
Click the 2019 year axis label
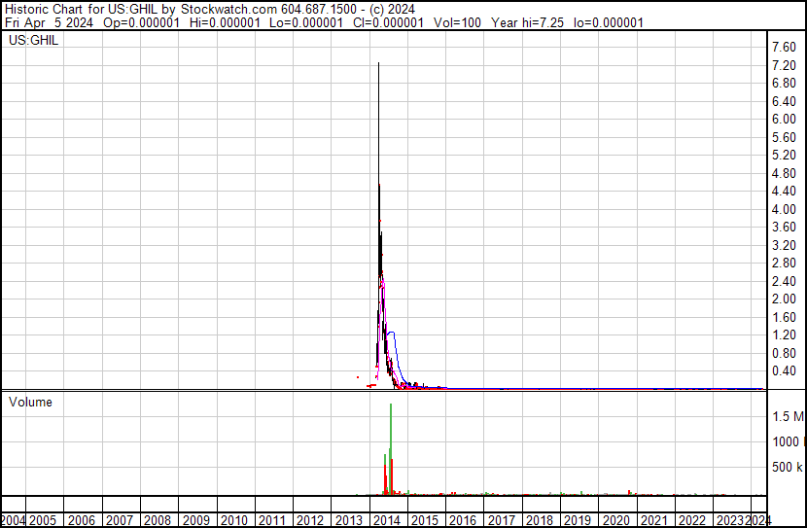[578, 520]
